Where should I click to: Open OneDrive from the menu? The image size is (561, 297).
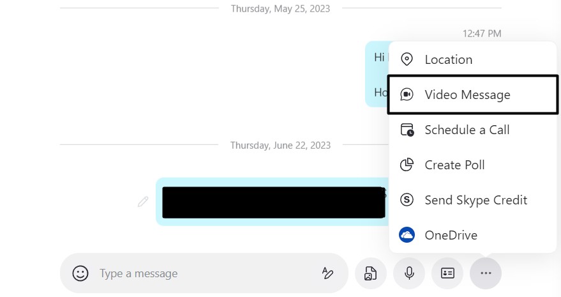click(451, 235)
